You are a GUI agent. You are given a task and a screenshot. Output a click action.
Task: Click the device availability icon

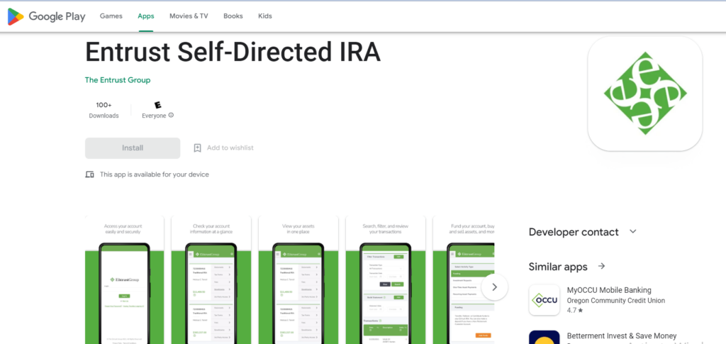coord(90,174)
